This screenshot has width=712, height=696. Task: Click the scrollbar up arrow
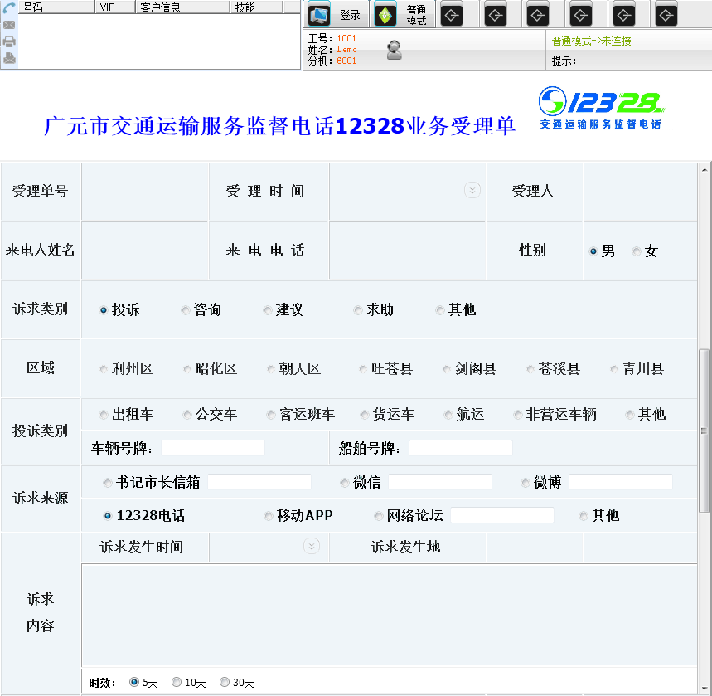[705, 170]
